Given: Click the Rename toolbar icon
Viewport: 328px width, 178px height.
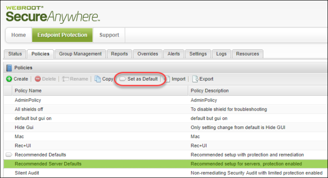Looking at the screenshot, I should tap(66, 79).
